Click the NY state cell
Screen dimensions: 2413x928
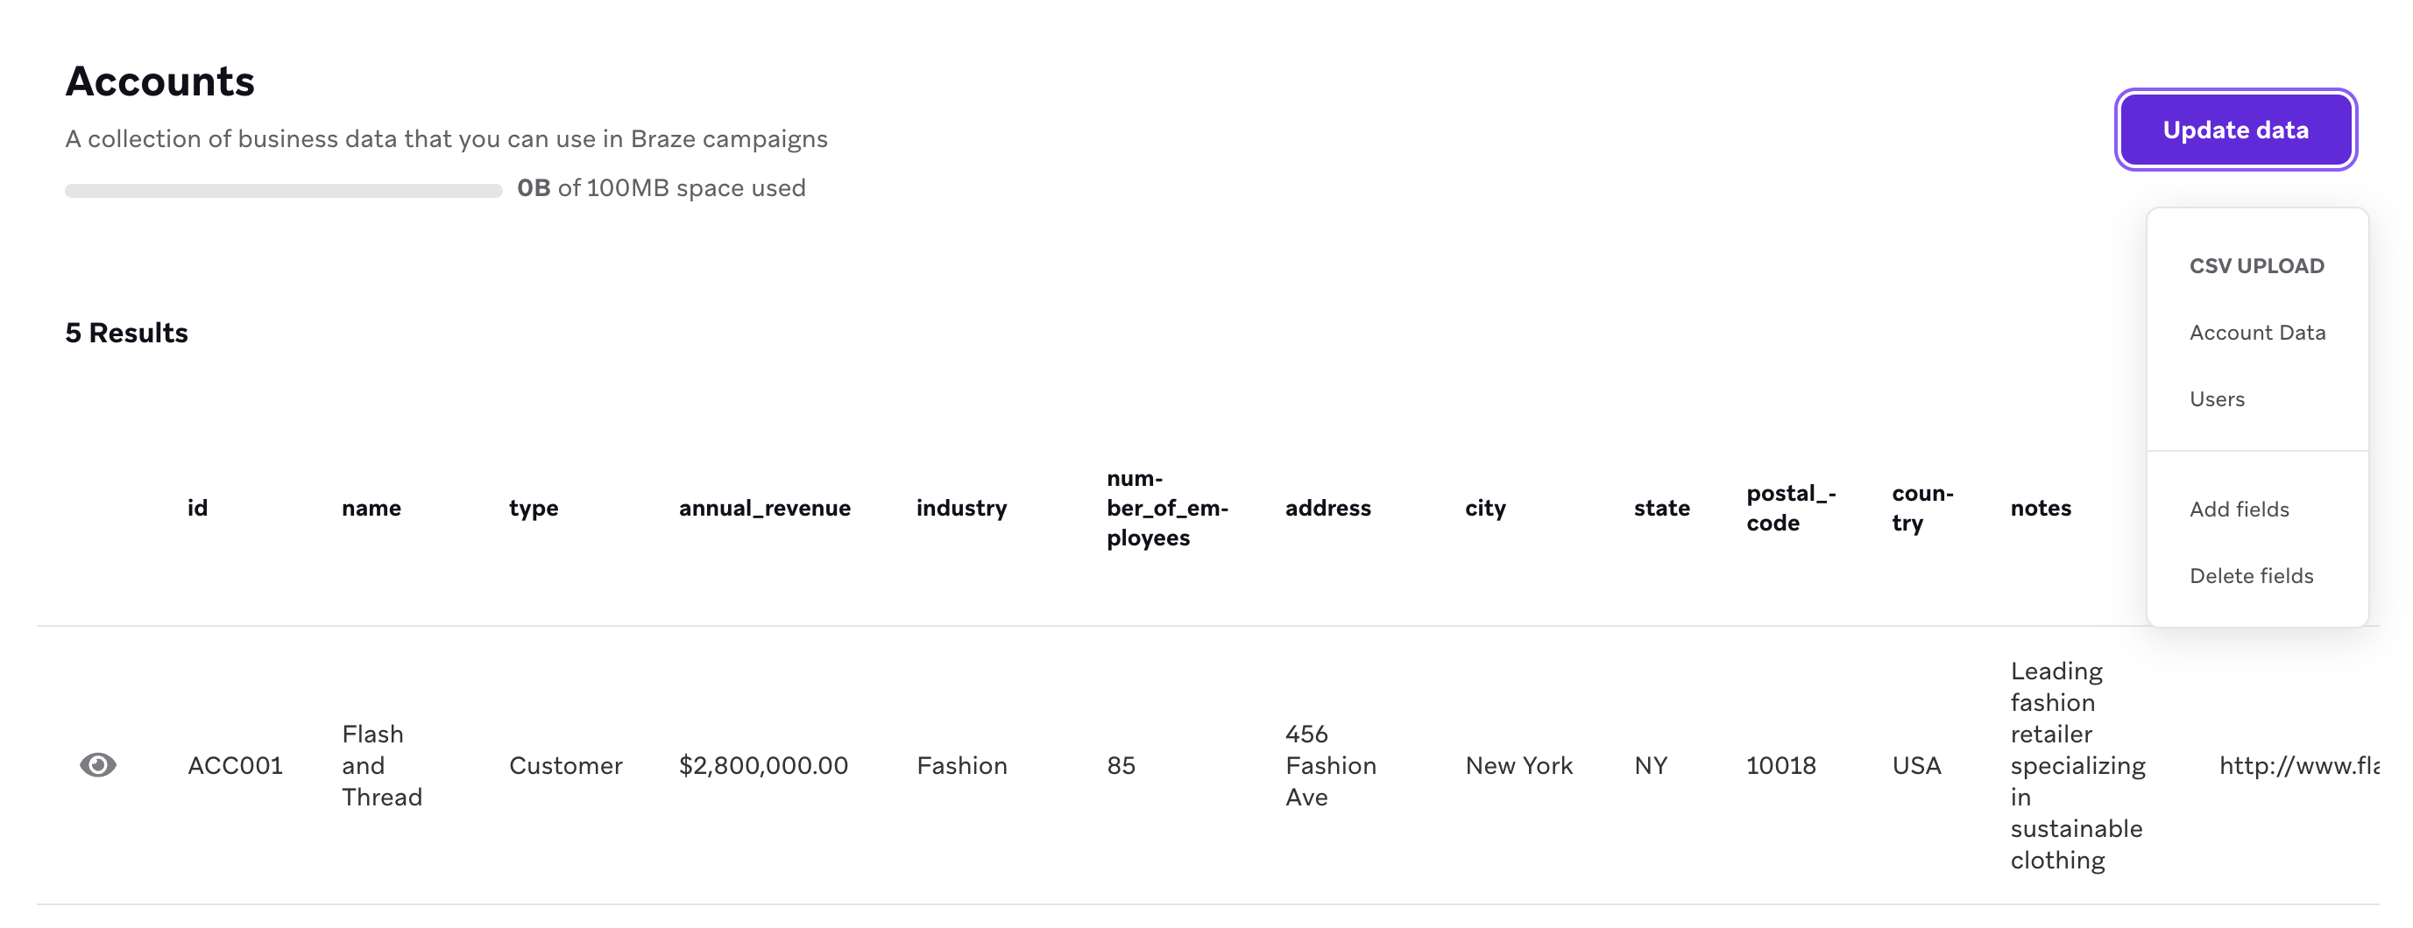pos(1651,765)
